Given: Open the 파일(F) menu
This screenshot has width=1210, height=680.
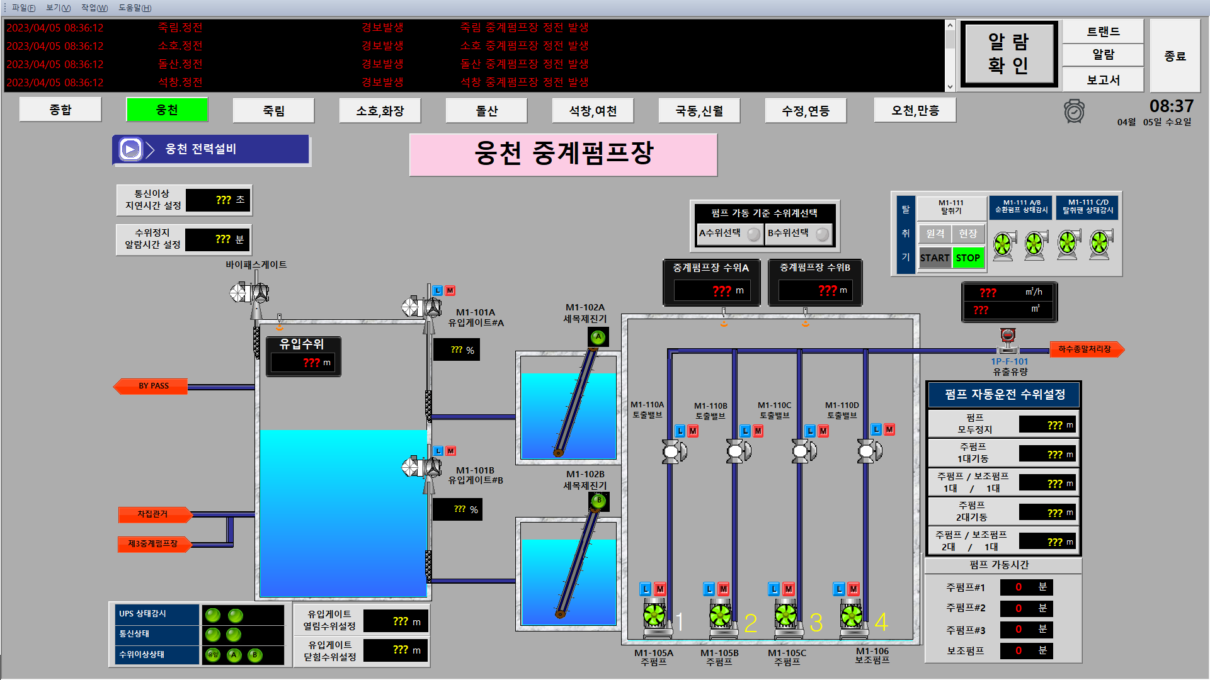Looking at the screenshot, I should [x=23, y=8].
